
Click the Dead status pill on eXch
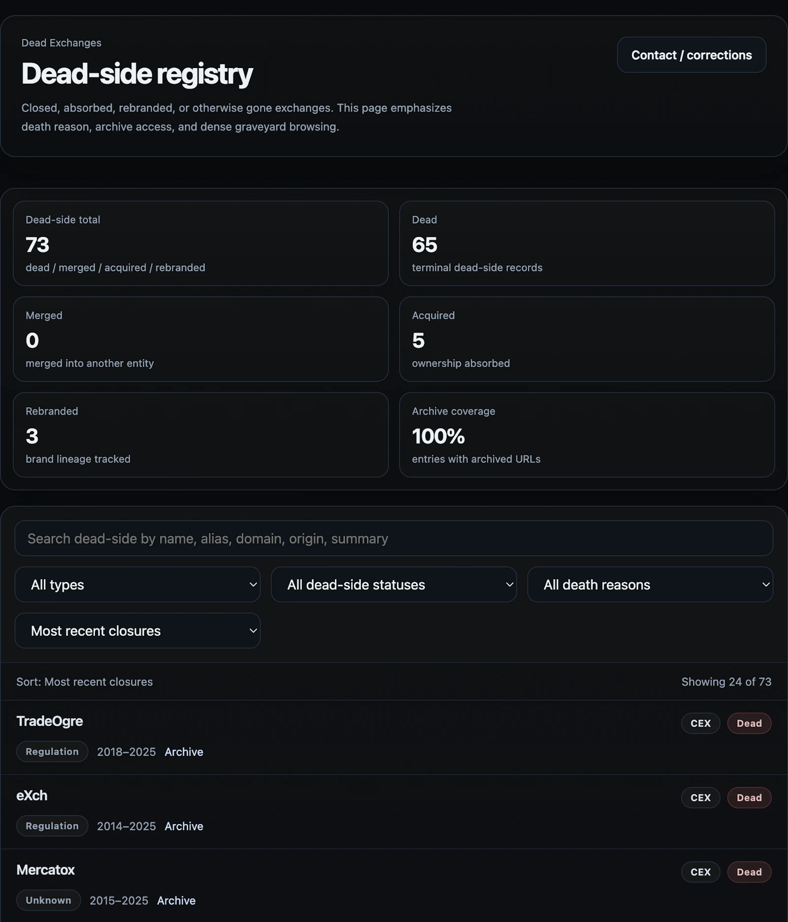749,797
